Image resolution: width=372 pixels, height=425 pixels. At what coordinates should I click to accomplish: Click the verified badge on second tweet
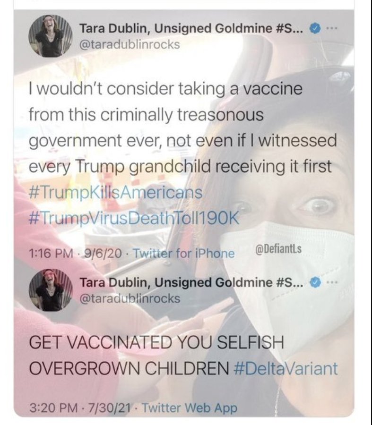[315, 283]
